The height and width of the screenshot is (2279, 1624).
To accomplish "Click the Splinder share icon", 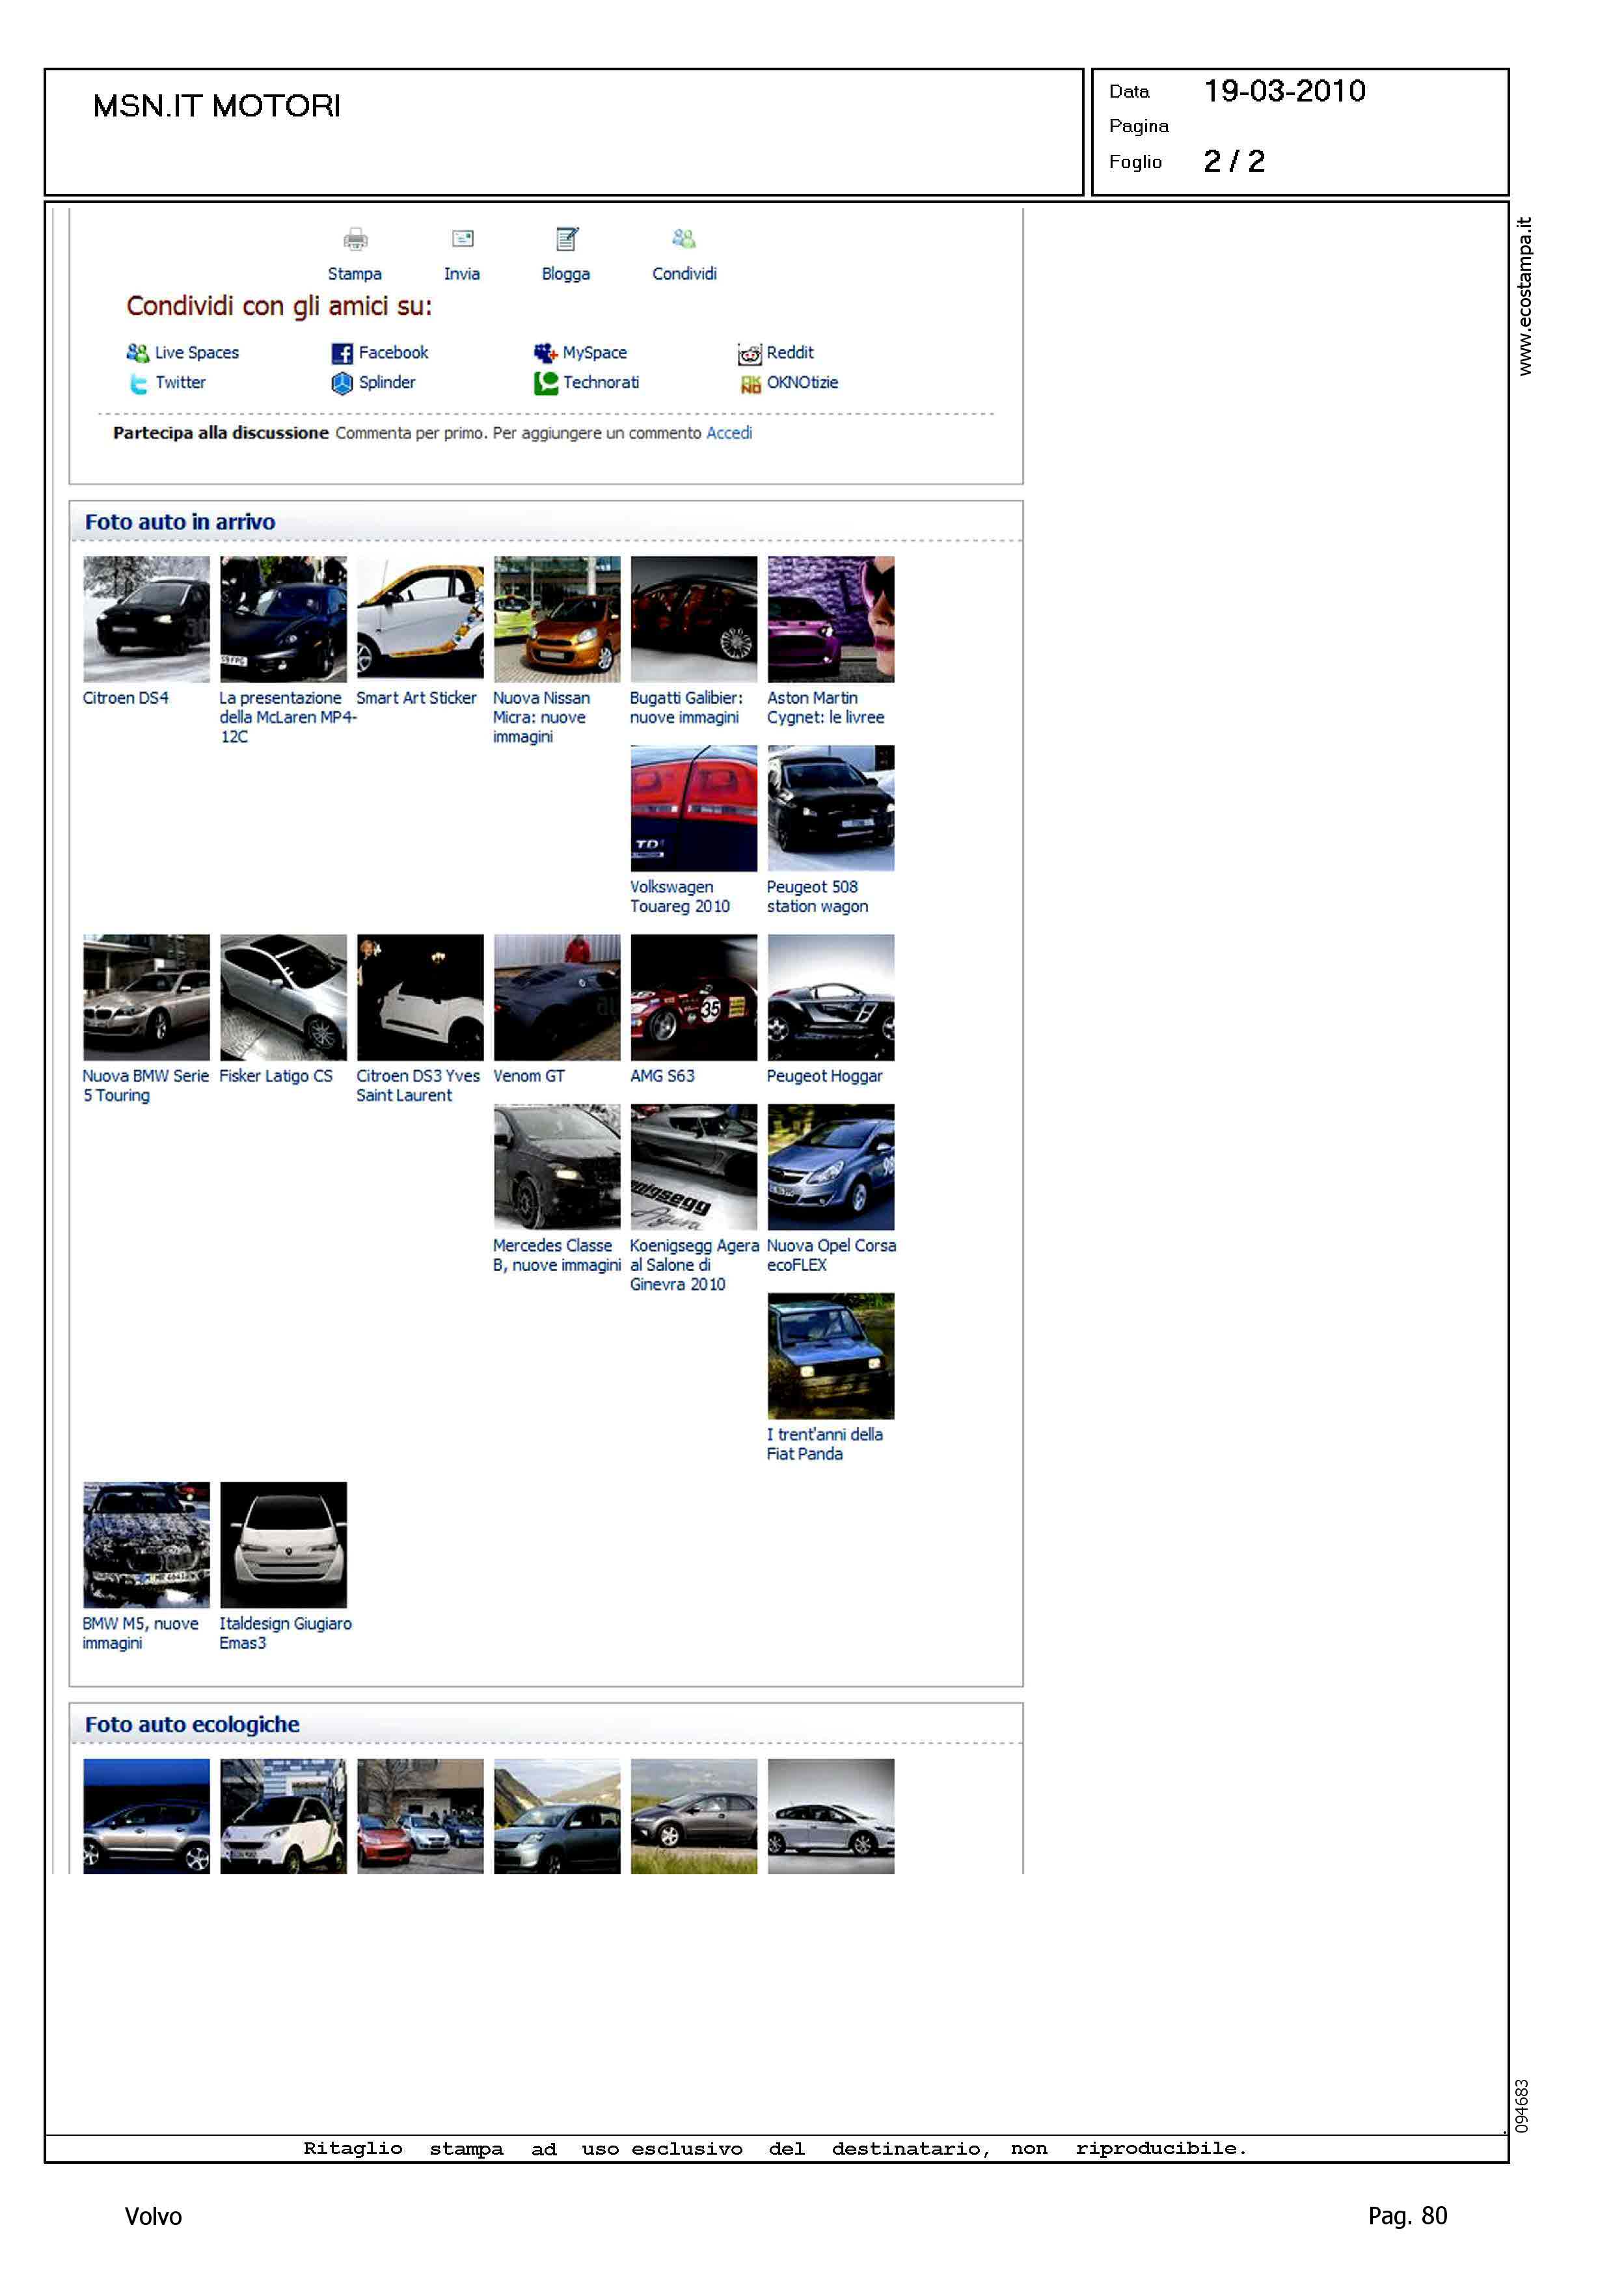I will tap(342, 383).
